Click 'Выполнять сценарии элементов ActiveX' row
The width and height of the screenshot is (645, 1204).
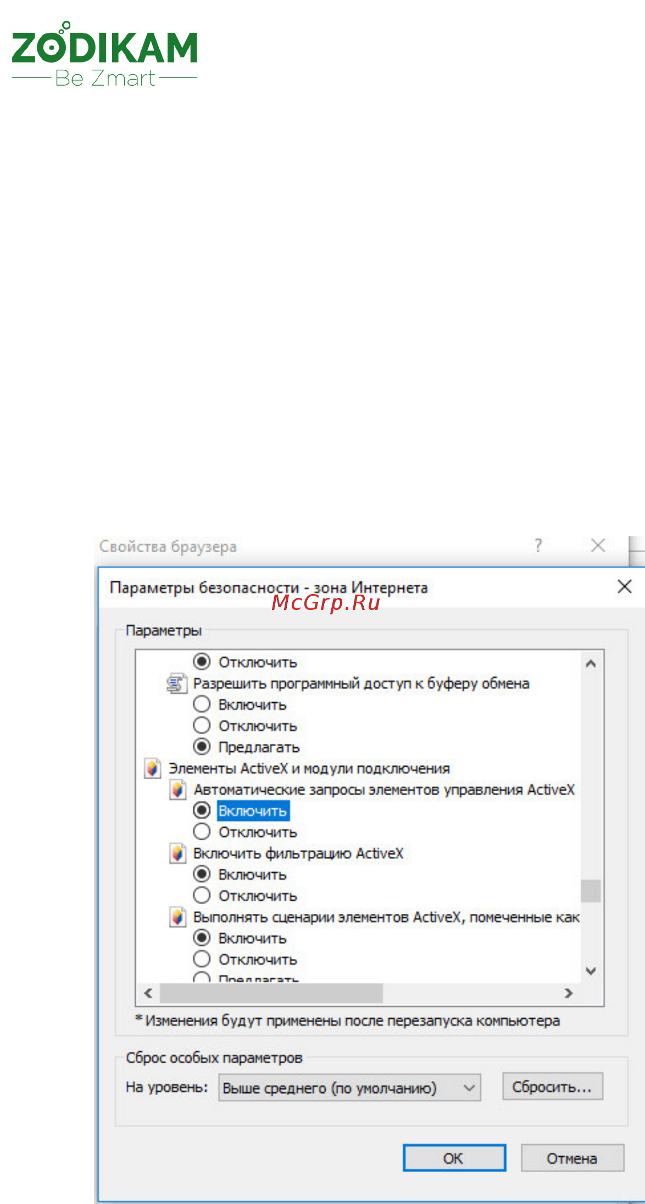tap(386, 917)
